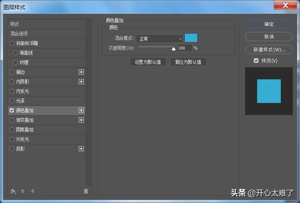Viewport: 300px width, 203px height.
Task: Click the plus icon next to 投影
Action: pyautogui.click(x=81, y=149)
